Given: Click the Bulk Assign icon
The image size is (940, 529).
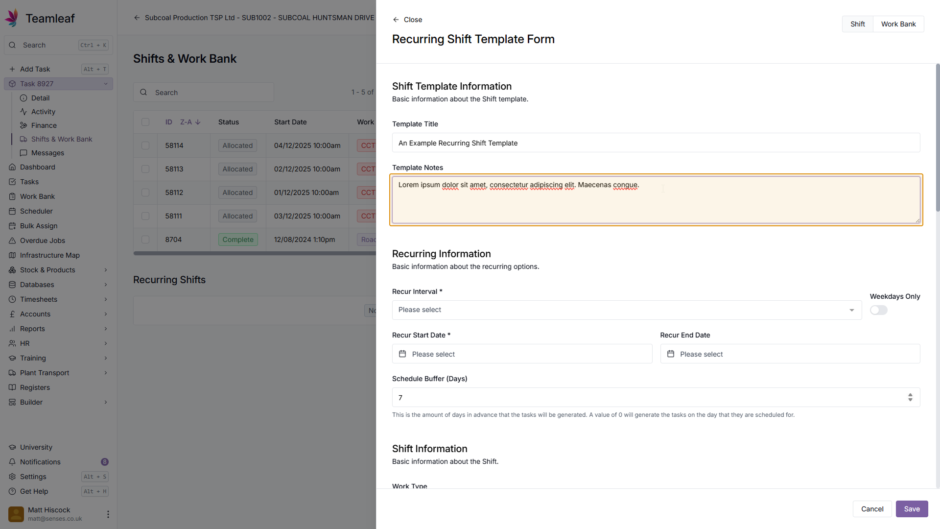Looking at the screenshot, I should pos(12,226).
